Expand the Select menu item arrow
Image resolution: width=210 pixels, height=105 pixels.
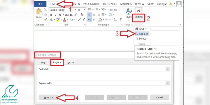pos(147,39)
